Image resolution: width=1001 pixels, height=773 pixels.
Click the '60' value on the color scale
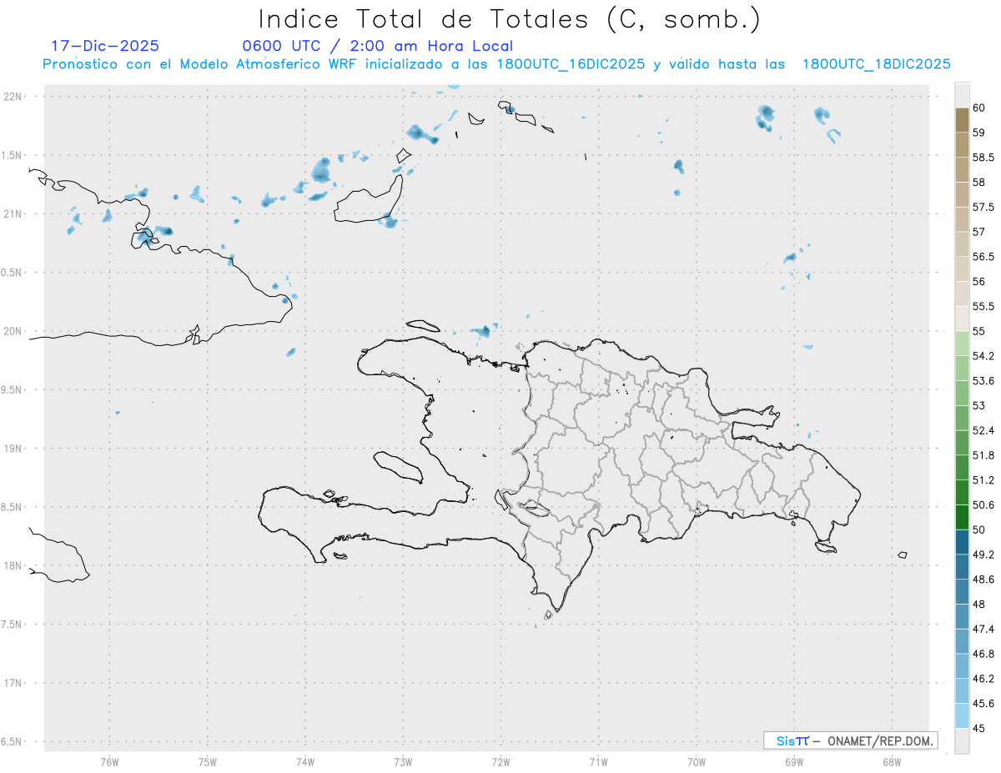(x=979, y=108)
